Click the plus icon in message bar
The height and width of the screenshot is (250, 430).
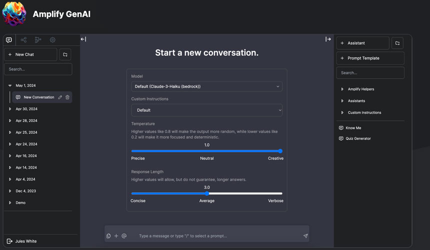tap(116, 236)
